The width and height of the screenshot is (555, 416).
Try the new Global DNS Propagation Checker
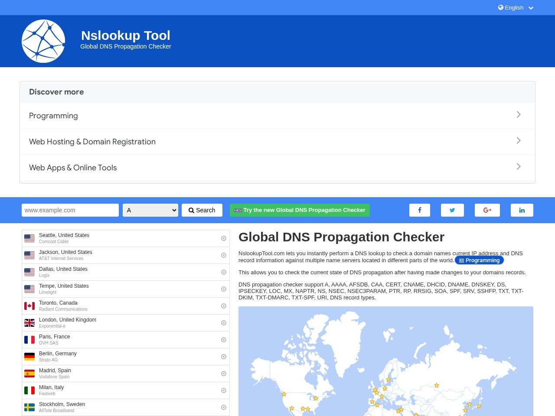pos(300,210)
